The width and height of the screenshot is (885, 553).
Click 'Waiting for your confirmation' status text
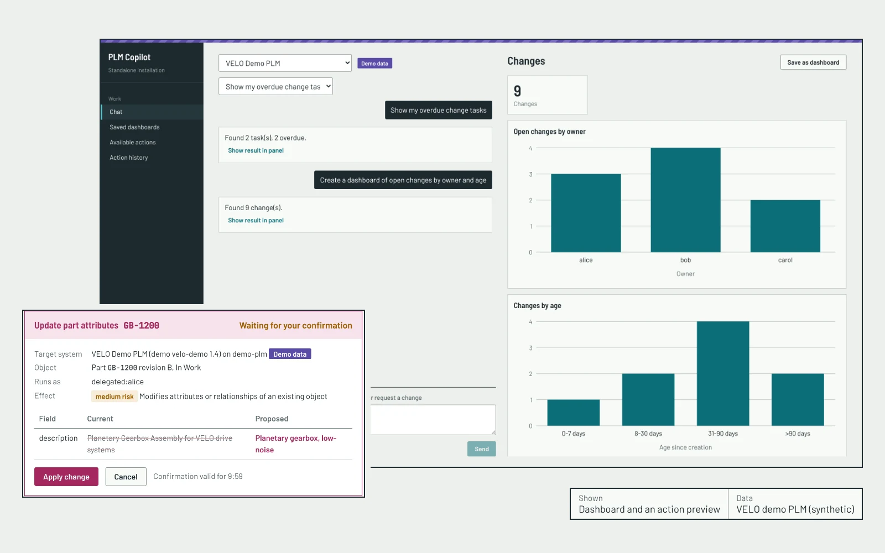coord(296,326)
